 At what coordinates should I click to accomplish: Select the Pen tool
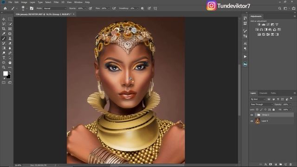(10, 53)
